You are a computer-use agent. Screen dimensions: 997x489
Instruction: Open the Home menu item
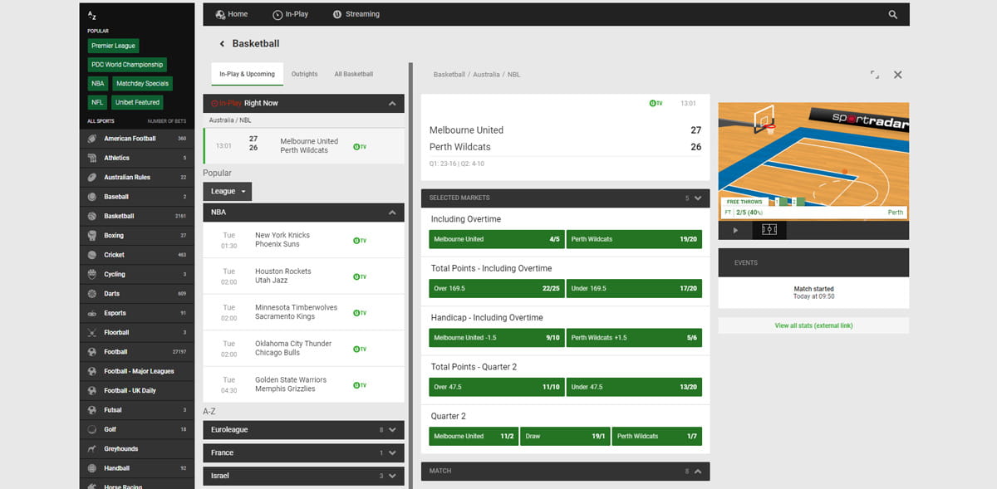point(231,14)
